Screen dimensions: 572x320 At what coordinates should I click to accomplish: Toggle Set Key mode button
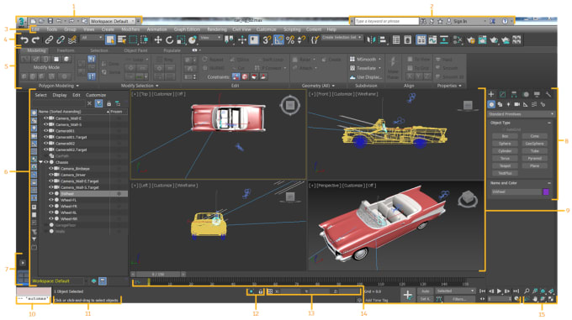tap(425, 299)
